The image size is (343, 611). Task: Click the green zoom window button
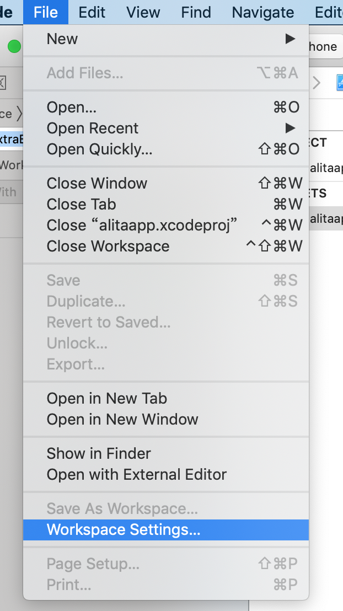click(x=14, y=47)
